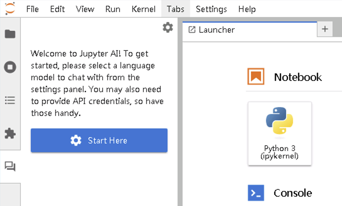342x206 pixels.
Task: Open the Run menu
Action: 113,9
